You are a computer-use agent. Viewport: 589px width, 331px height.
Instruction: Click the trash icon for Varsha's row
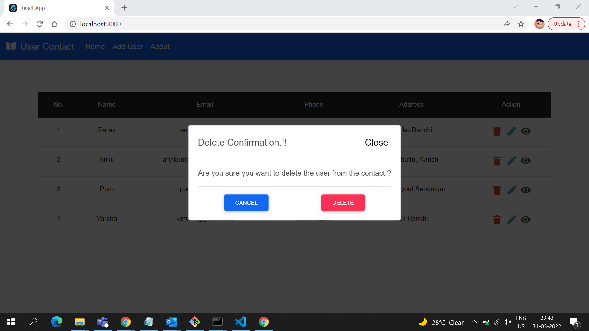pyautogui.click(x=497, y=219)
